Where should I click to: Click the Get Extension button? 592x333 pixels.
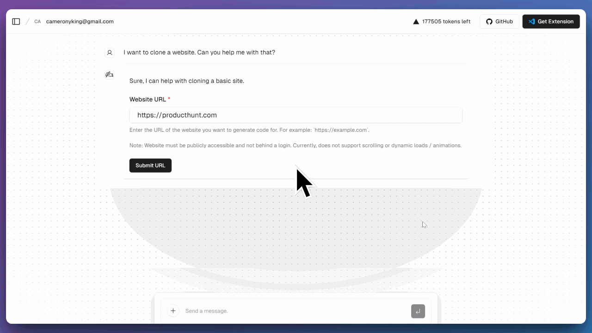click(551, 21)
